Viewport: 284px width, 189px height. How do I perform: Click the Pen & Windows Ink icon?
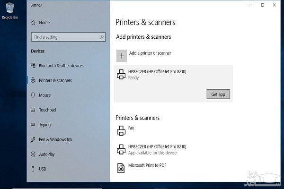click(x=33, y=139)
